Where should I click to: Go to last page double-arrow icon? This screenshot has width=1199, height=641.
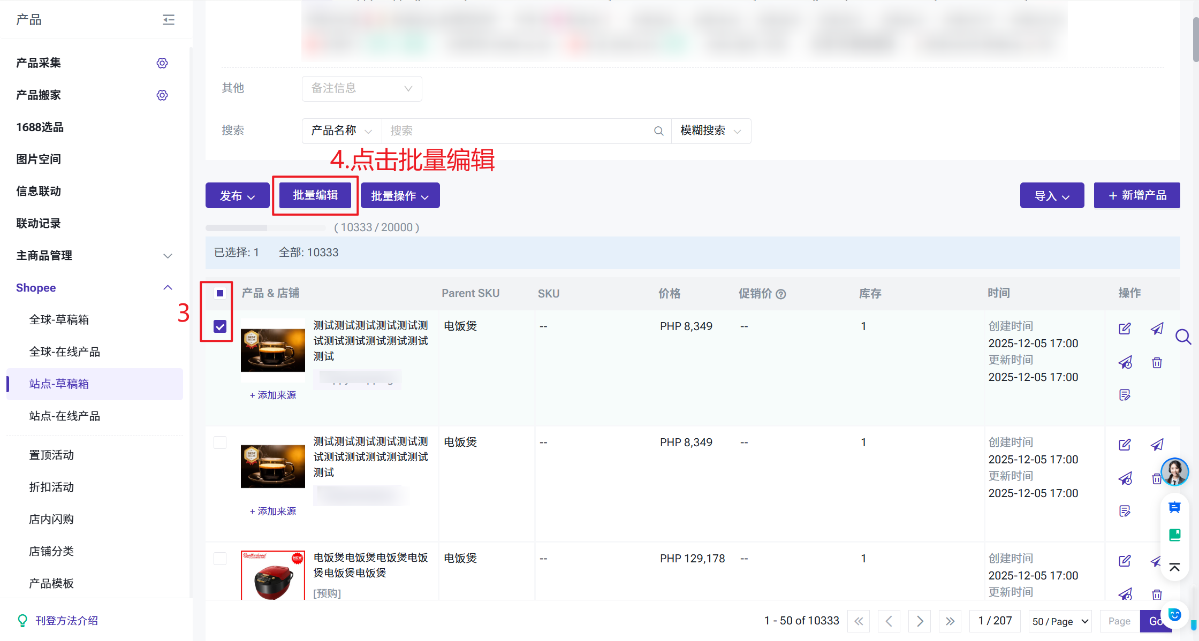[x=950, y=621]
